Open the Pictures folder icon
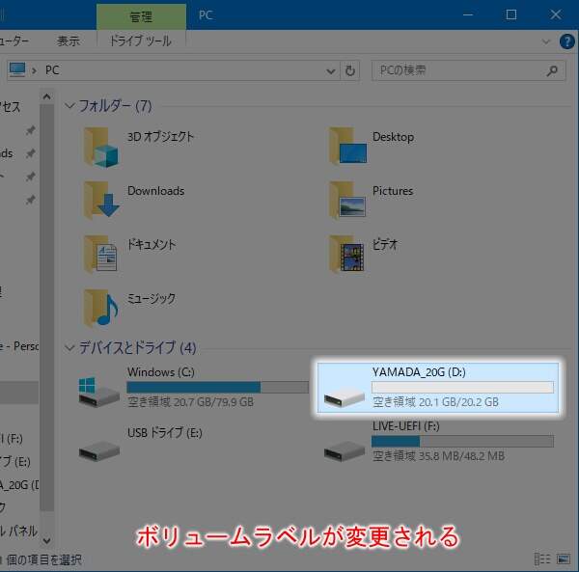Viewport: 579px width, 572px height. click(x=347, y=200)
